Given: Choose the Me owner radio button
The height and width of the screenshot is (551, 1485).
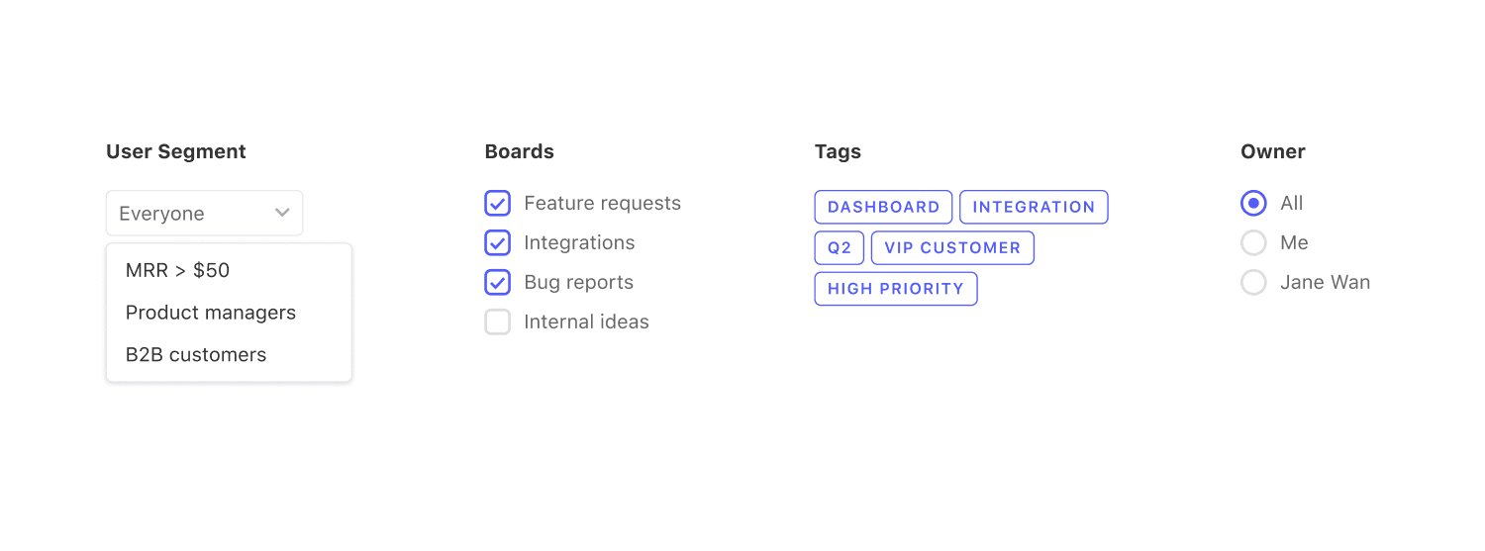Looking at the screenshot, I should coord(1253,242).
